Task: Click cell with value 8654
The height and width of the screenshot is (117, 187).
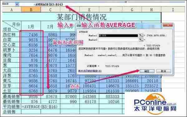Action: click(x=31, y=86)
